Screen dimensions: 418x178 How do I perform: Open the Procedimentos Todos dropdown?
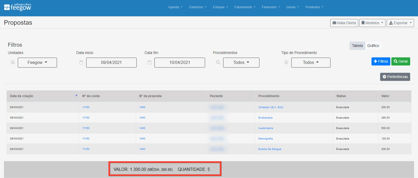[x=241, y=62]
